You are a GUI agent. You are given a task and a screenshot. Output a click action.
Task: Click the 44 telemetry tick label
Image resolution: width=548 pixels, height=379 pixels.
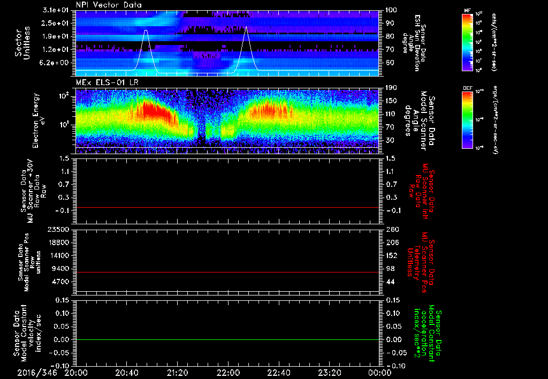[x=390, y=282]
